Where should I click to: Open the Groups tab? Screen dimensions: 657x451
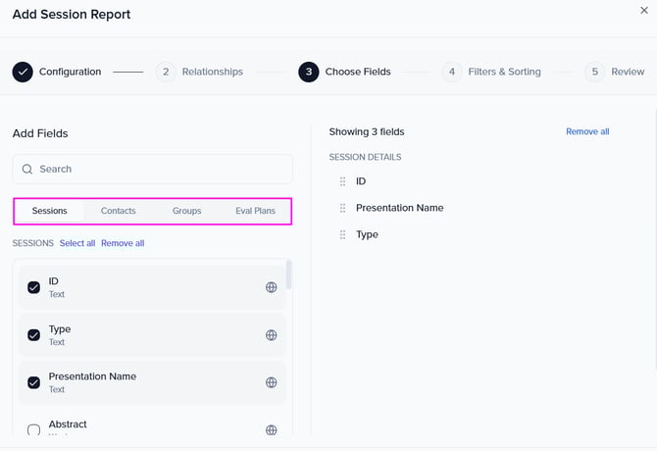[x=186, y=211]
